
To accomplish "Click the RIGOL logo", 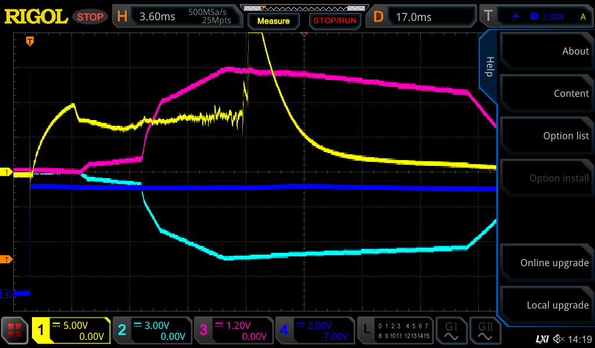I will click(x=36, y=16).
